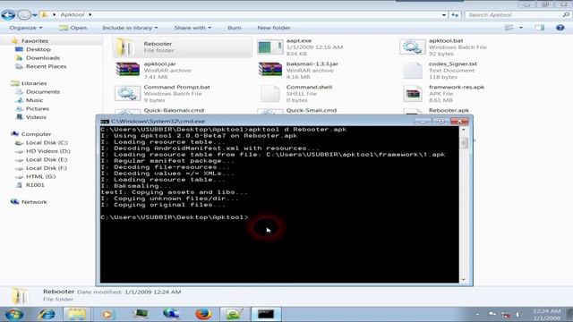Click the Apktool breadcrumb segment
573x322 pixels.
[73, 14]
